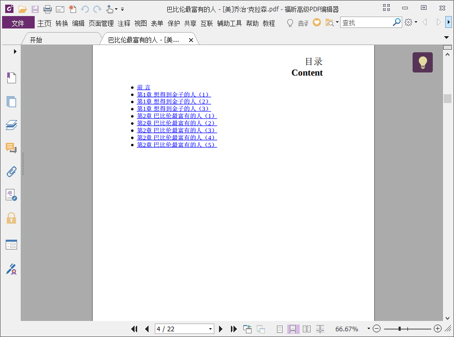
Task: Click the email document icon
Action: (60, 9)
